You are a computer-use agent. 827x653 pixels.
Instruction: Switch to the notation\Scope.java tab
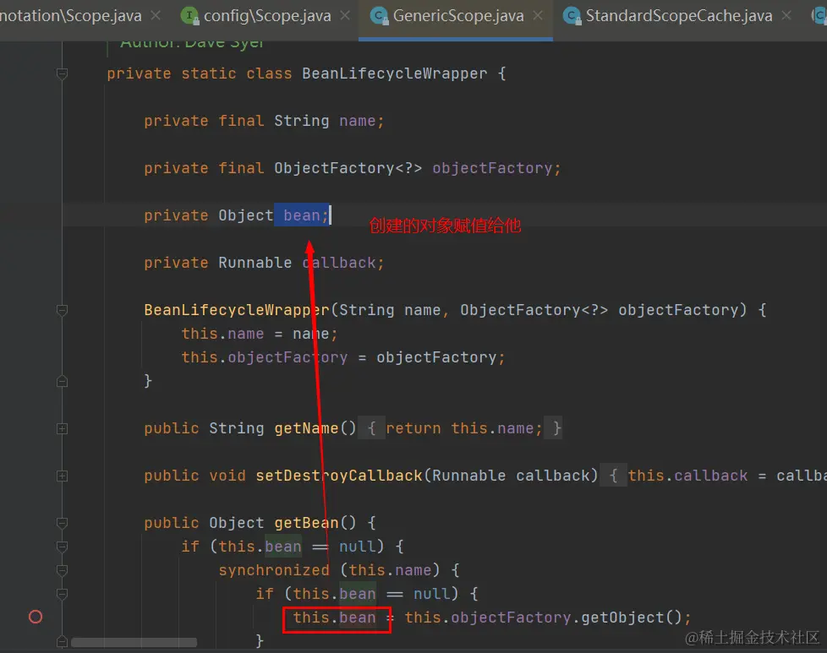coord(71,16)
